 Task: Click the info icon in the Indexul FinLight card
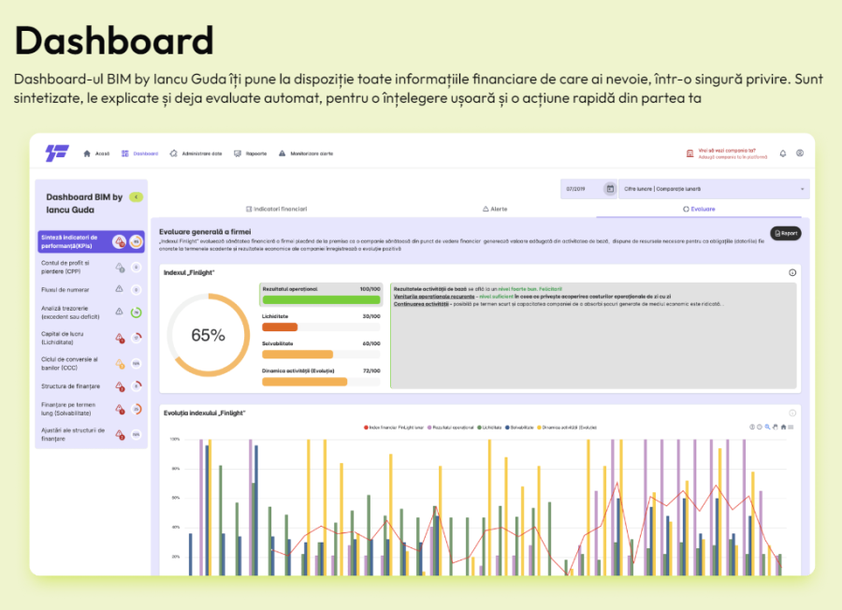[x=791, y=272]
